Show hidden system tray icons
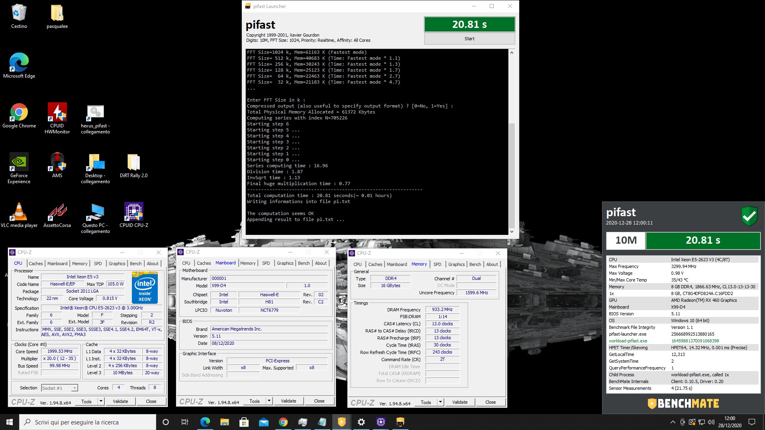This screenshot has height=430, width=765. coord(673,422)
